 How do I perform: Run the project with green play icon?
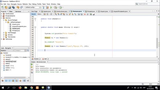point(51,7)
